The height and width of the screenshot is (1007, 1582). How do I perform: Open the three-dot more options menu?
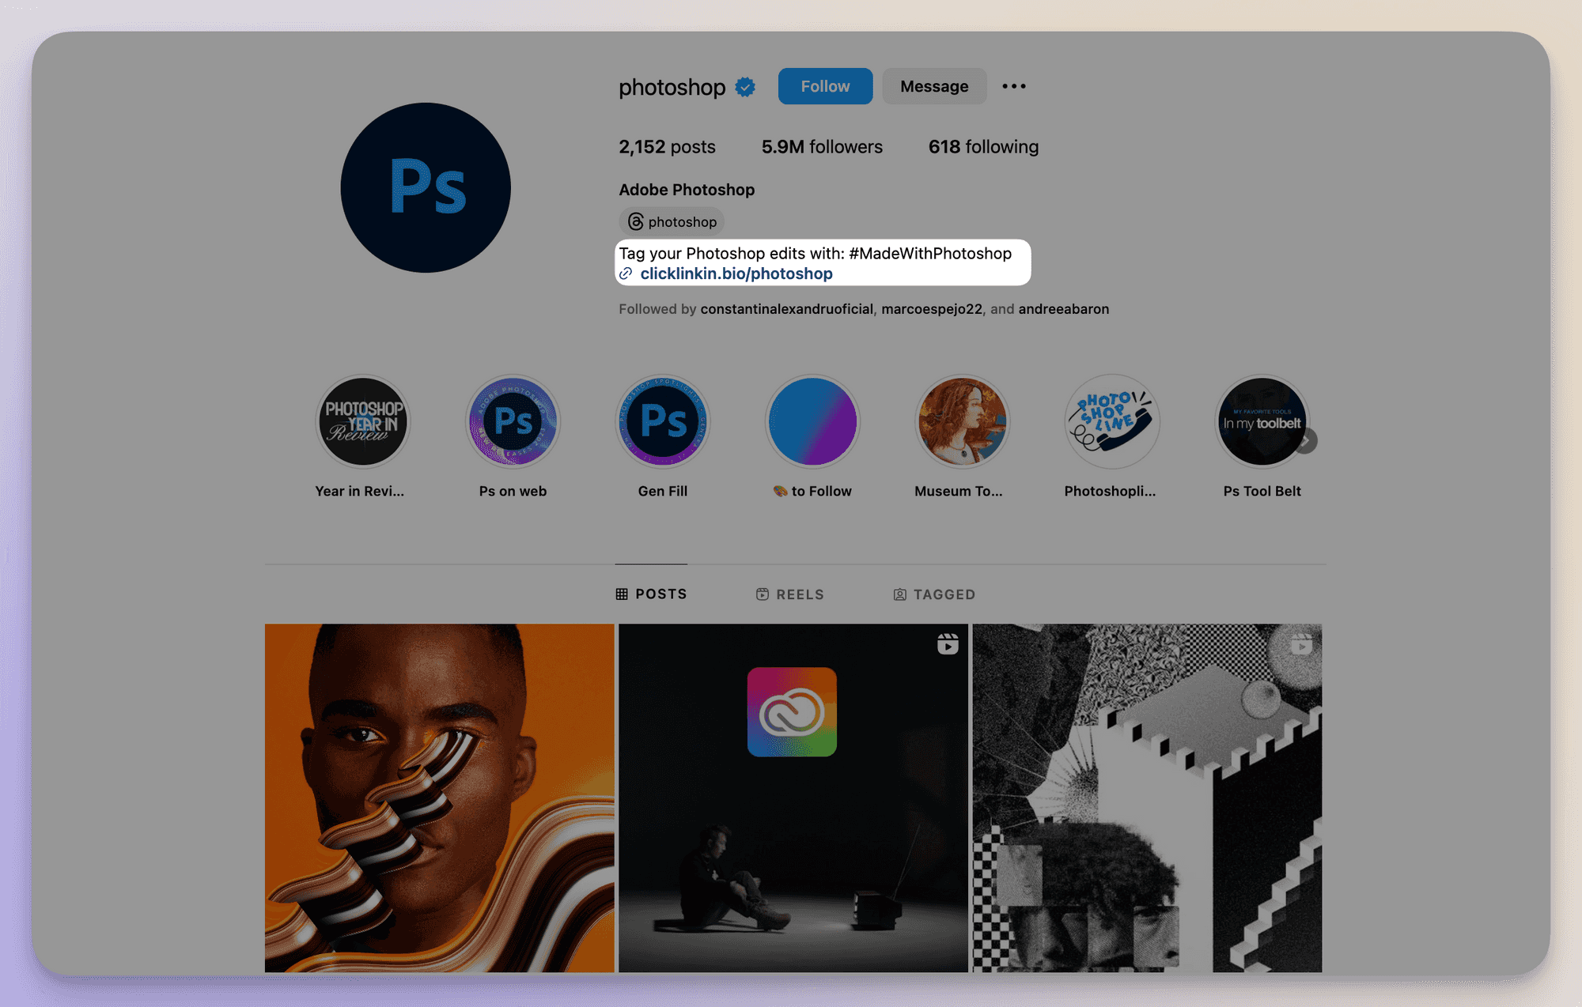tap(1014, 86)
